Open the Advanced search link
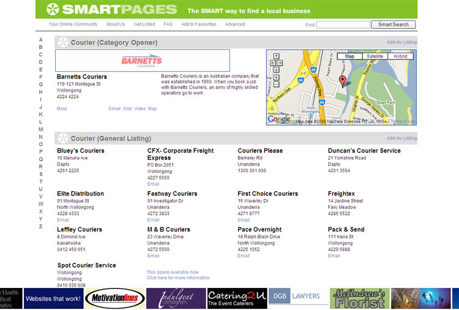459x310 pixels. coord(235,24)
